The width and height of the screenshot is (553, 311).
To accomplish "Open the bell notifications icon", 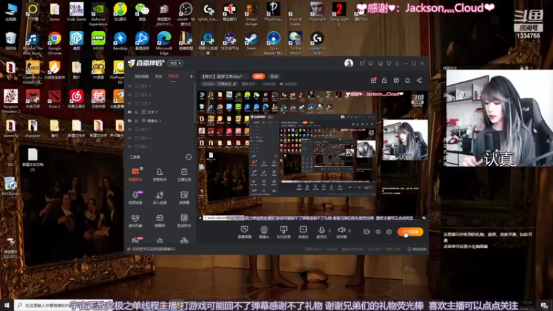I will (407, 80).
